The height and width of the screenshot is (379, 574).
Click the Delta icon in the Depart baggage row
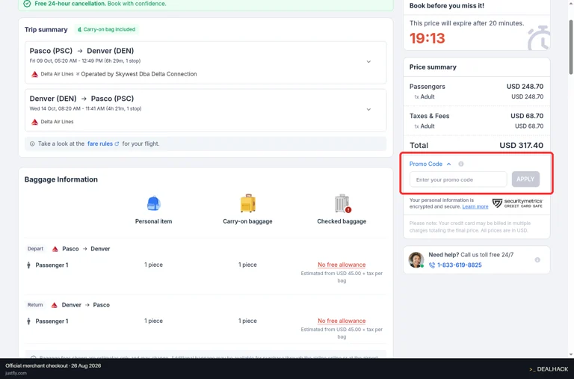click(x=55, y=249)
